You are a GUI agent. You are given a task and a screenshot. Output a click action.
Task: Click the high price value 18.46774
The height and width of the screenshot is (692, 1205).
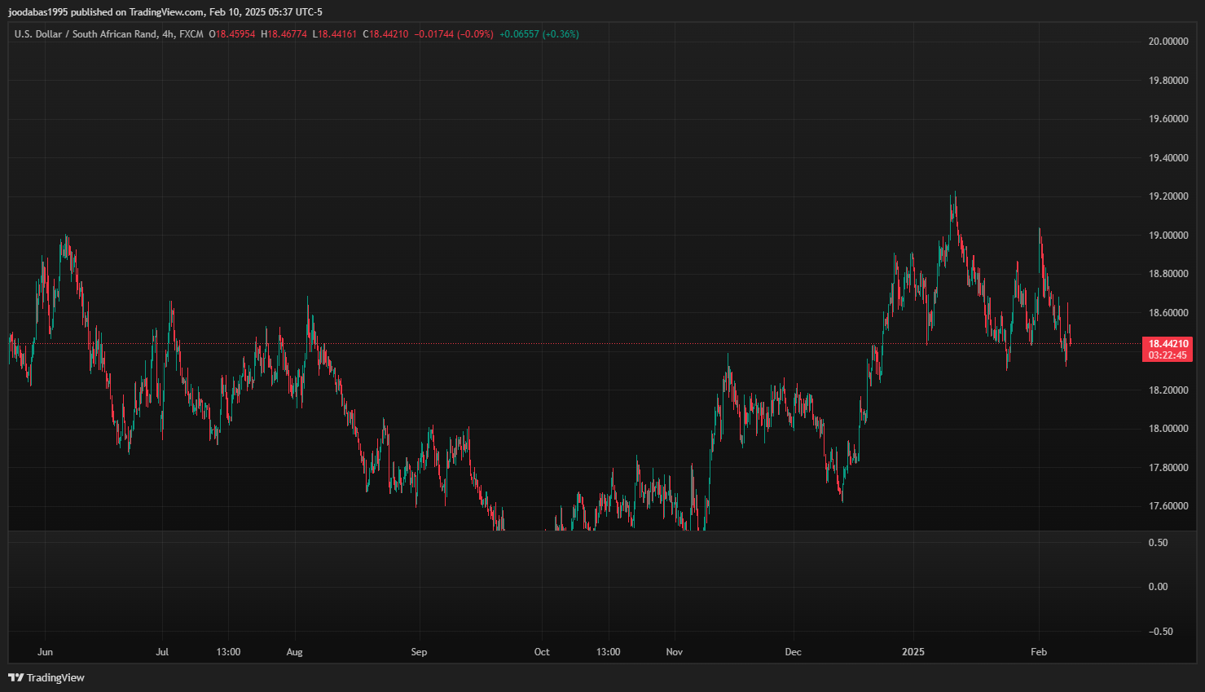pos(287,34)
